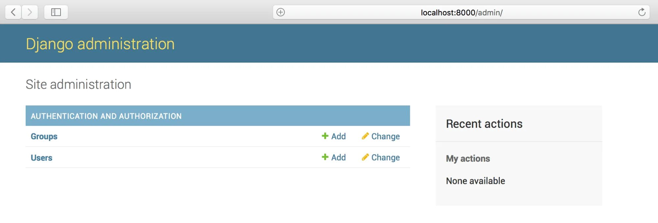Reload the page with the refresh icon
The height and width of the screenshot is (223, 658).
point(642,12)
